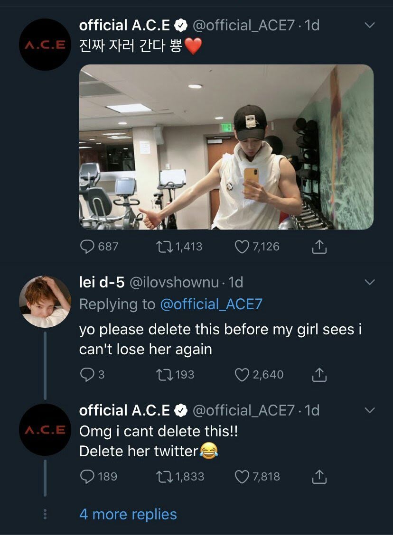Show 4 more replies

(x=128, y=514)
